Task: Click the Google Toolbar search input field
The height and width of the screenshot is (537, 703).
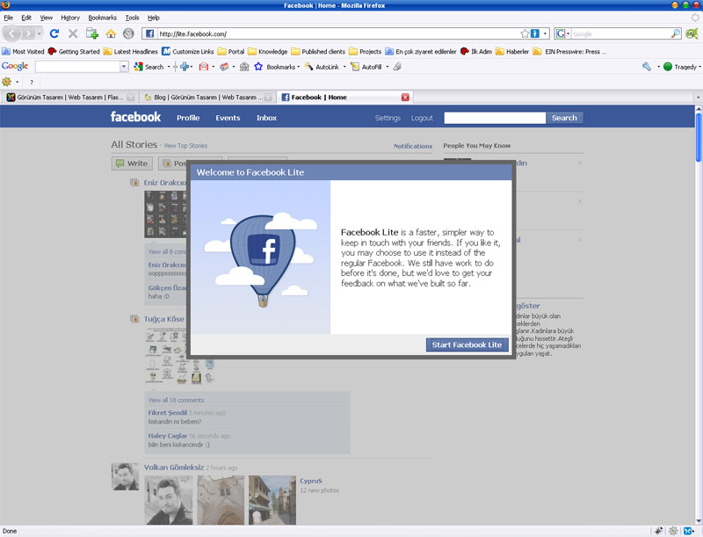Action: click(x=78, y=67)
